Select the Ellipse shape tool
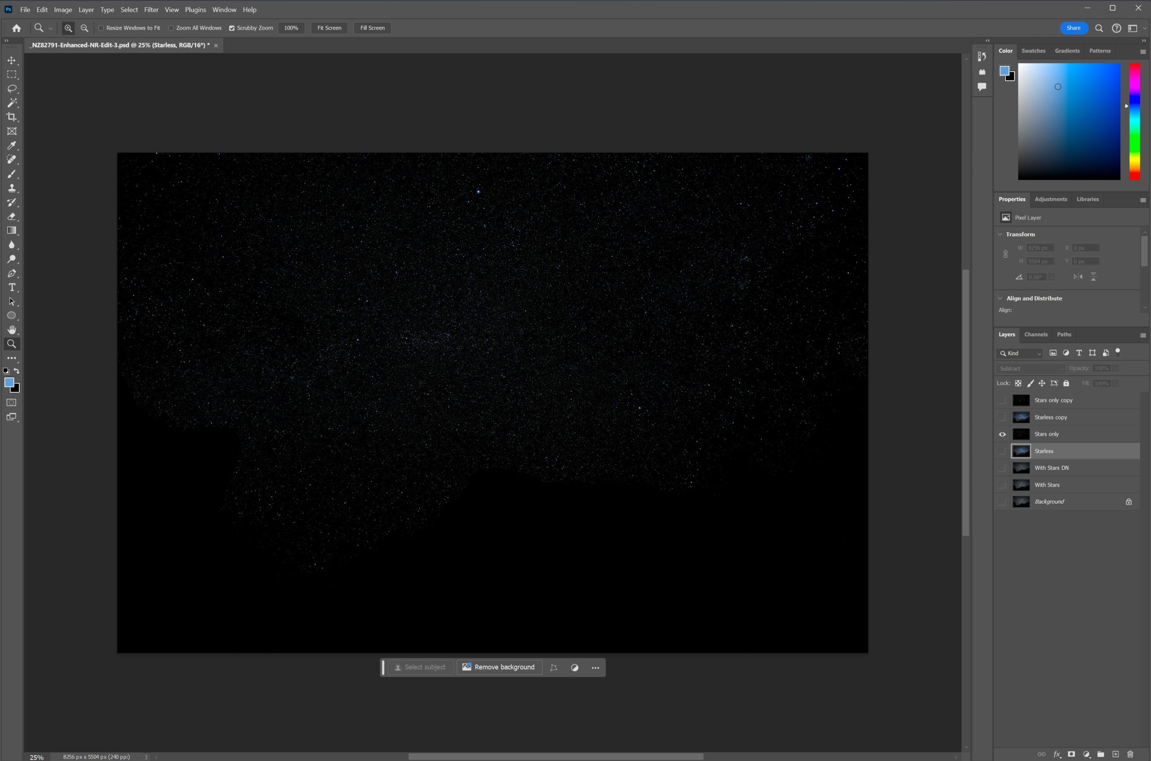Image resolution: width=1151 pixels, height=761 pixels. (x=12, y=316)
